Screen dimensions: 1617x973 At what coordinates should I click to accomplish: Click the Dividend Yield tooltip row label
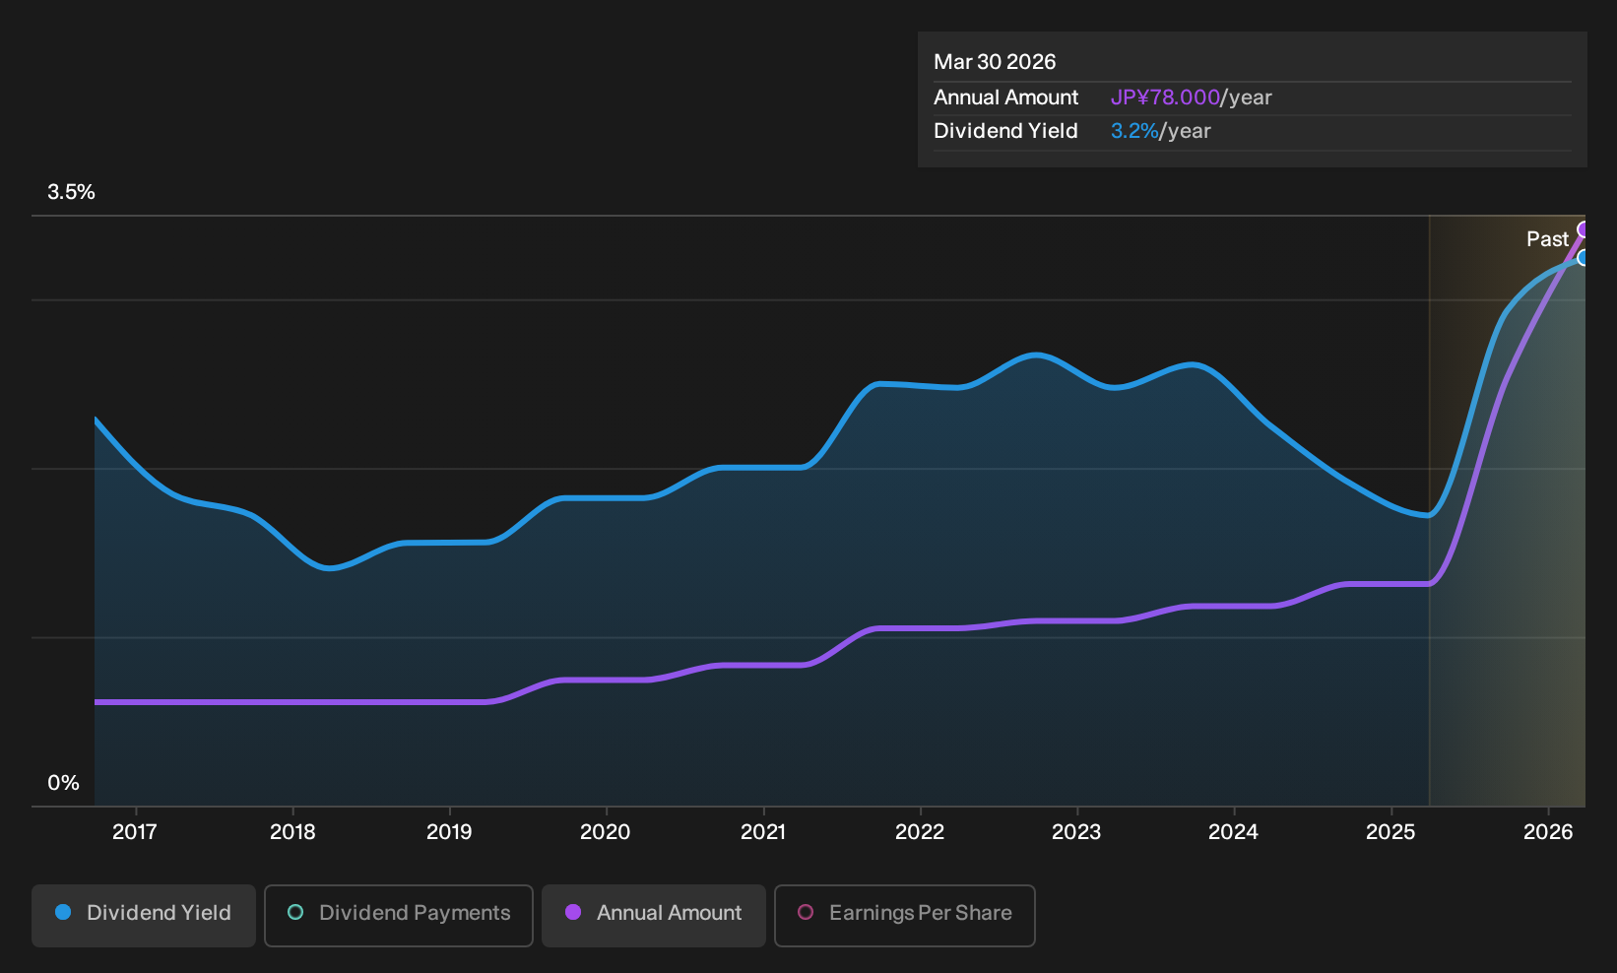pos(1005,131)
